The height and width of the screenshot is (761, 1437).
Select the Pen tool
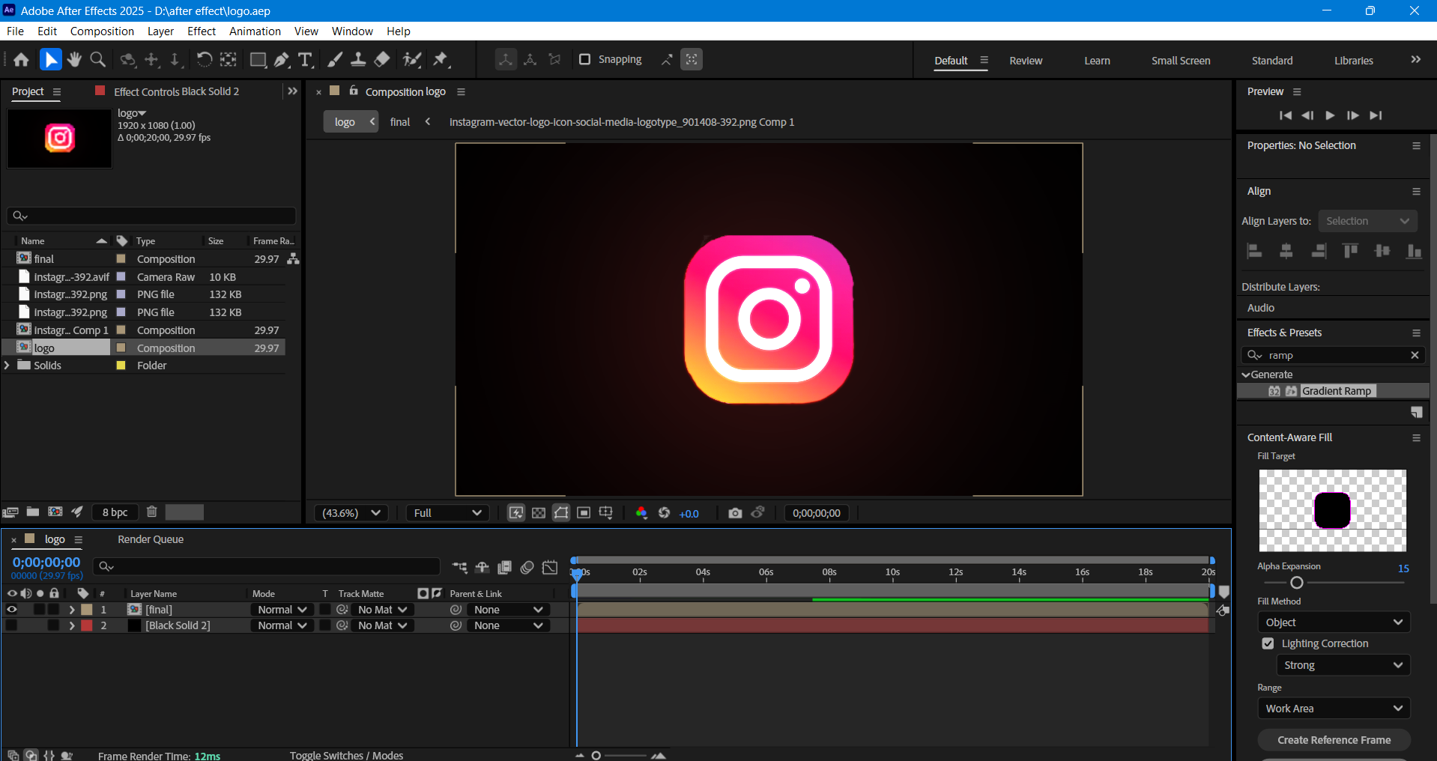click(x=282, y=60)
